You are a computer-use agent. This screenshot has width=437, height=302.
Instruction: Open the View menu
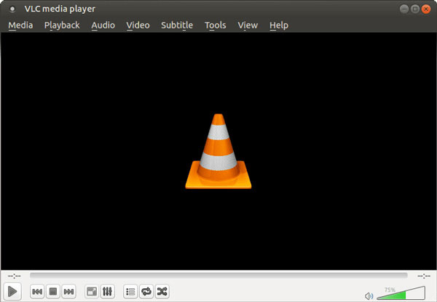pos(248,25)
